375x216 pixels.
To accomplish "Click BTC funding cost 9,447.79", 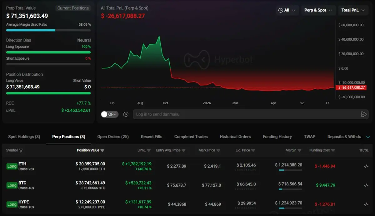I will 325,185.
